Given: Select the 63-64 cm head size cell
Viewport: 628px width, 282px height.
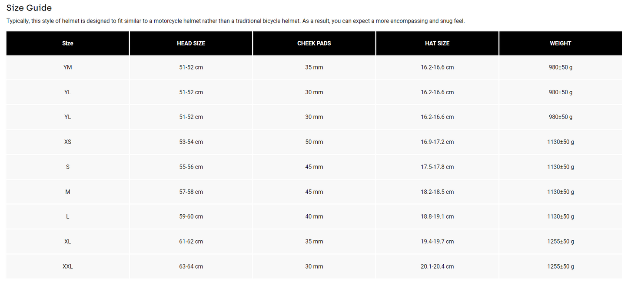Looking at the screenshot, I should (191, 266).
